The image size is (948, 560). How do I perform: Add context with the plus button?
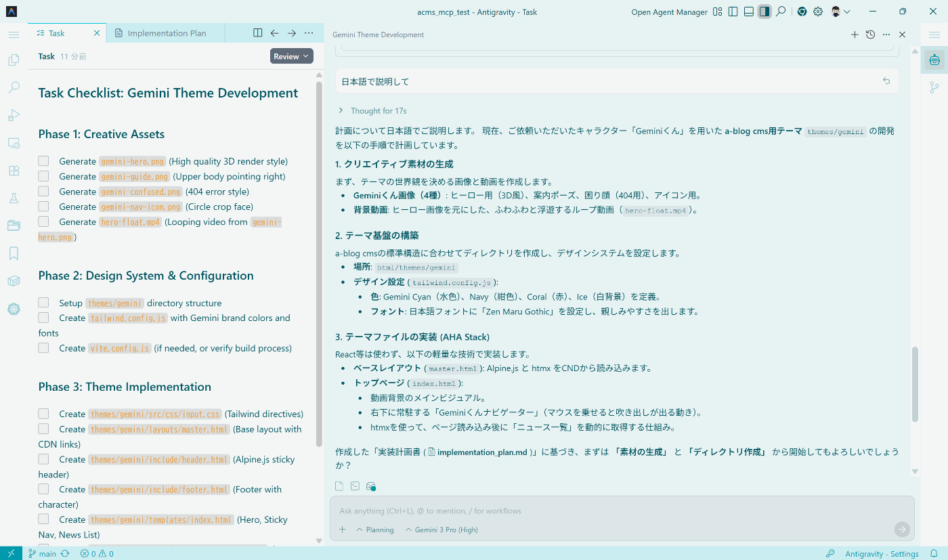(343, 530)
